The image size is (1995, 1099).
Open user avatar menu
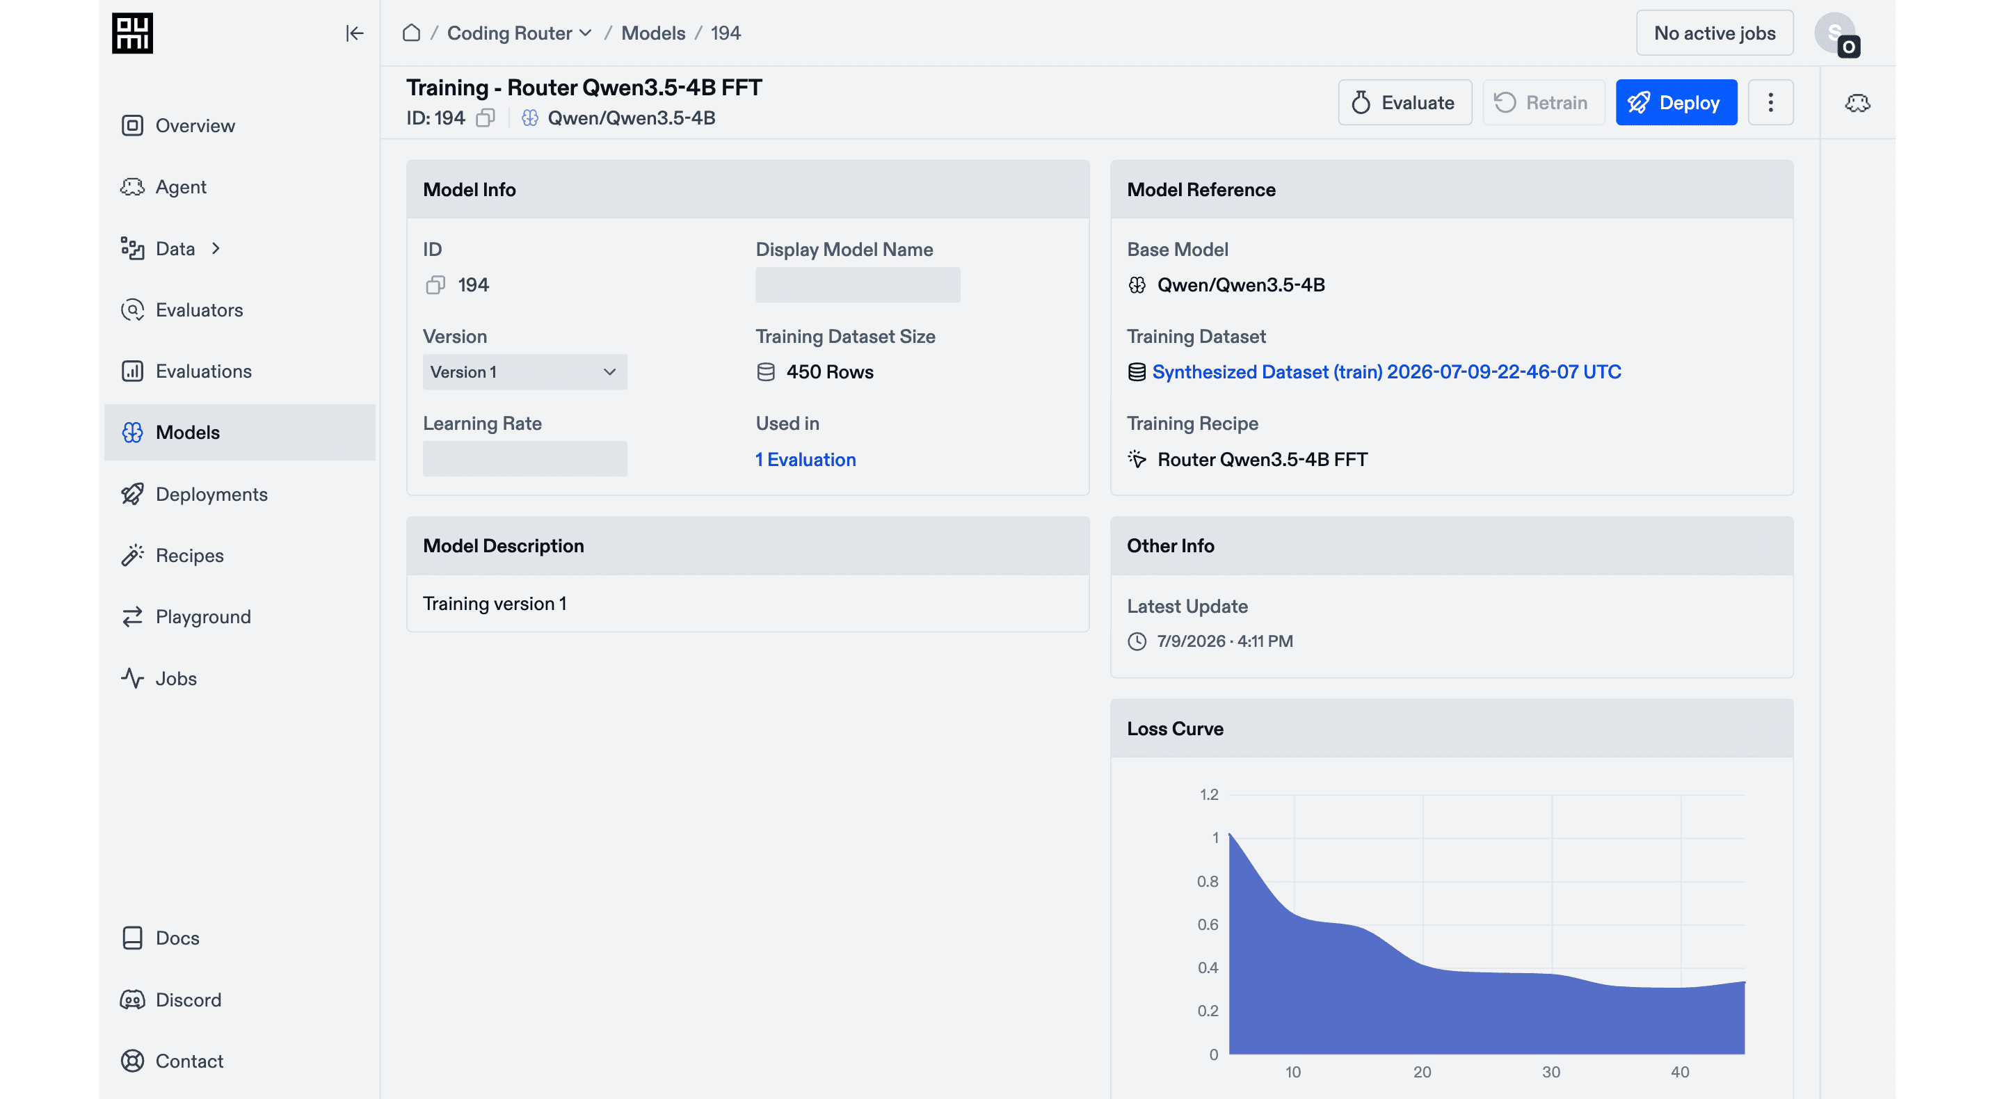[x=1836, y=35]
